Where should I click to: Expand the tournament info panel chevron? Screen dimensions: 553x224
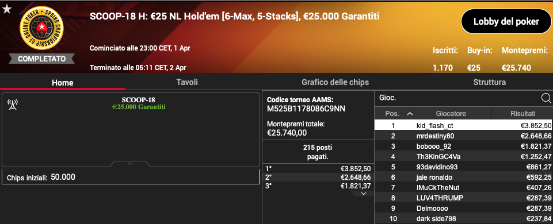[130, 164]
